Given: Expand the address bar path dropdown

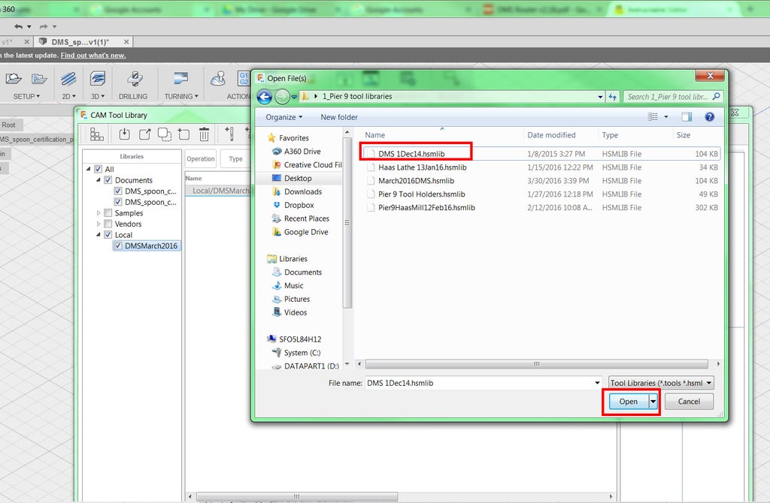Looking at the screenshot, I should click(600, 97).
